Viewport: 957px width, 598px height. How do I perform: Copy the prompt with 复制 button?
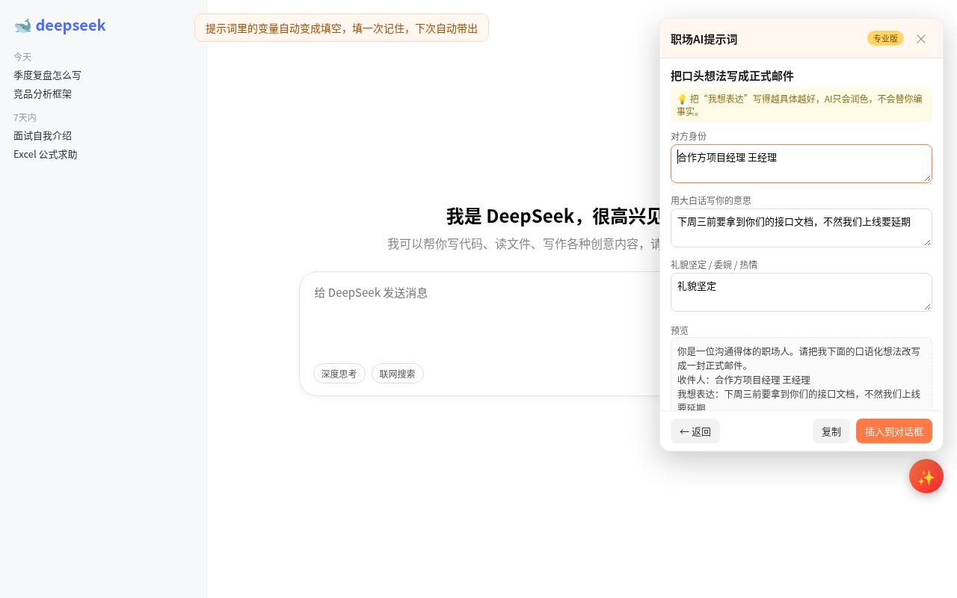831,431
